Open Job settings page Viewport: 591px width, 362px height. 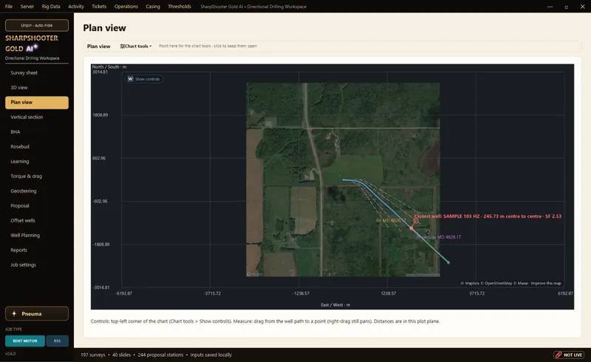37,264
